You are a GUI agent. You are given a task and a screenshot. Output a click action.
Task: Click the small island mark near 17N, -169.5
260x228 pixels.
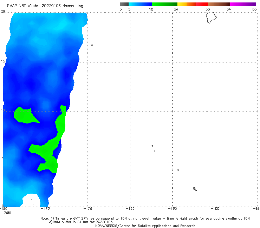point(92,45)
